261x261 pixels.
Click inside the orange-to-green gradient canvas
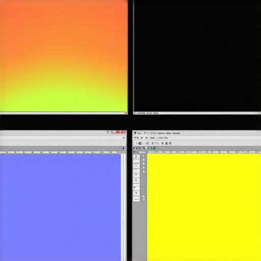(64, 56)
